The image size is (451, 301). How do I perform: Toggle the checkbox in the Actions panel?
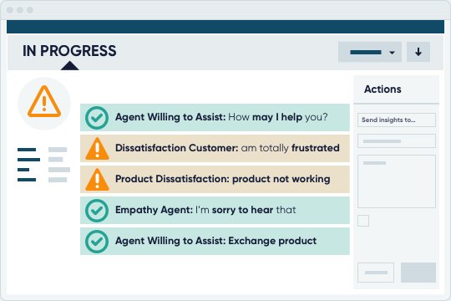[363, 221]
